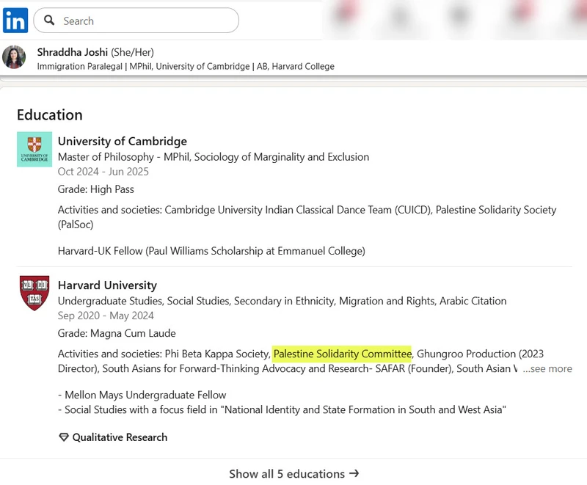The width and height of the screenshot is (587, 485).
Task: Click the Education section heading
Action: tap(50, 114)
